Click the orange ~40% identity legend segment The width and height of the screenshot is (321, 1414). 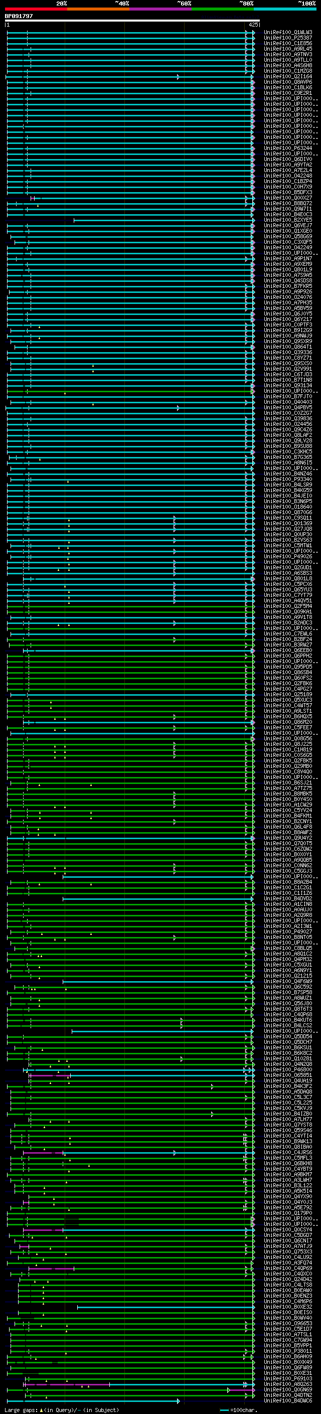click(98, 9)
